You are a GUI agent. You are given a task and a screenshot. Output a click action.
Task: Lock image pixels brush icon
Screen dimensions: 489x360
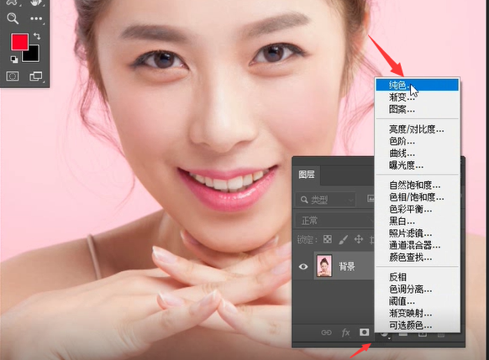coord(343,239)
